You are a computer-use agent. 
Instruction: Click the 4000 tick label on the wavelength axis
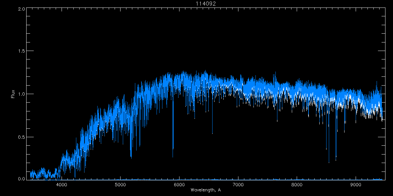(x=62, y=185)
